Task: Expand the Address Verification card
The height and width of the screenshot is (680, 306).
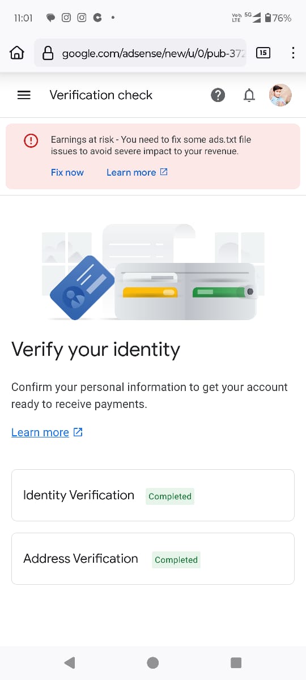Action: tap(153, 559)
